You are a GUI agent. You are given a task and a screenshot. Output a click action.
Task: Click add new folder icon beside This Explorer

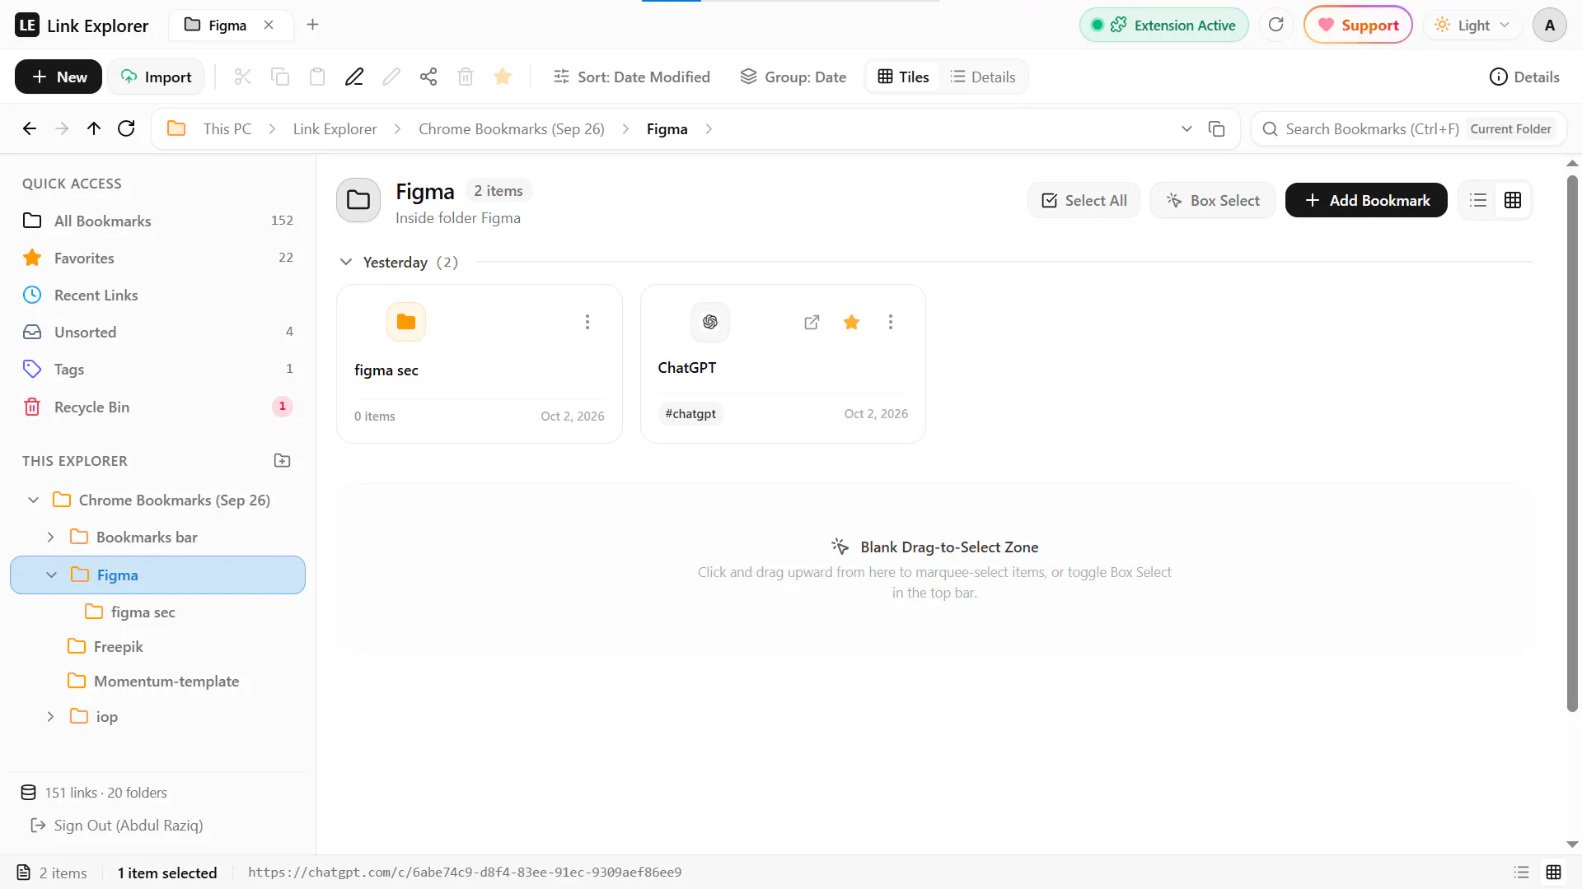point(282,460)
